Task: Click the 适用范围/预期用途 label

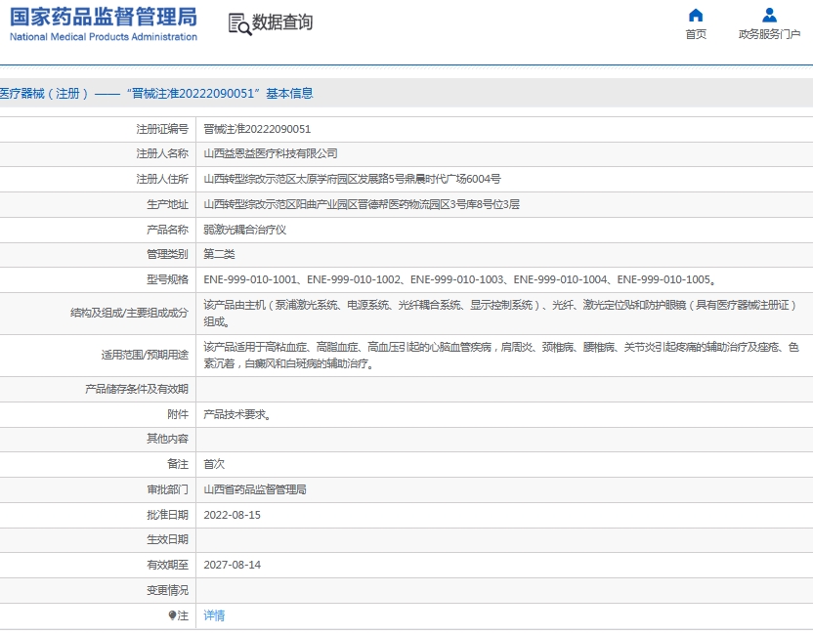Action: (145, 355)
